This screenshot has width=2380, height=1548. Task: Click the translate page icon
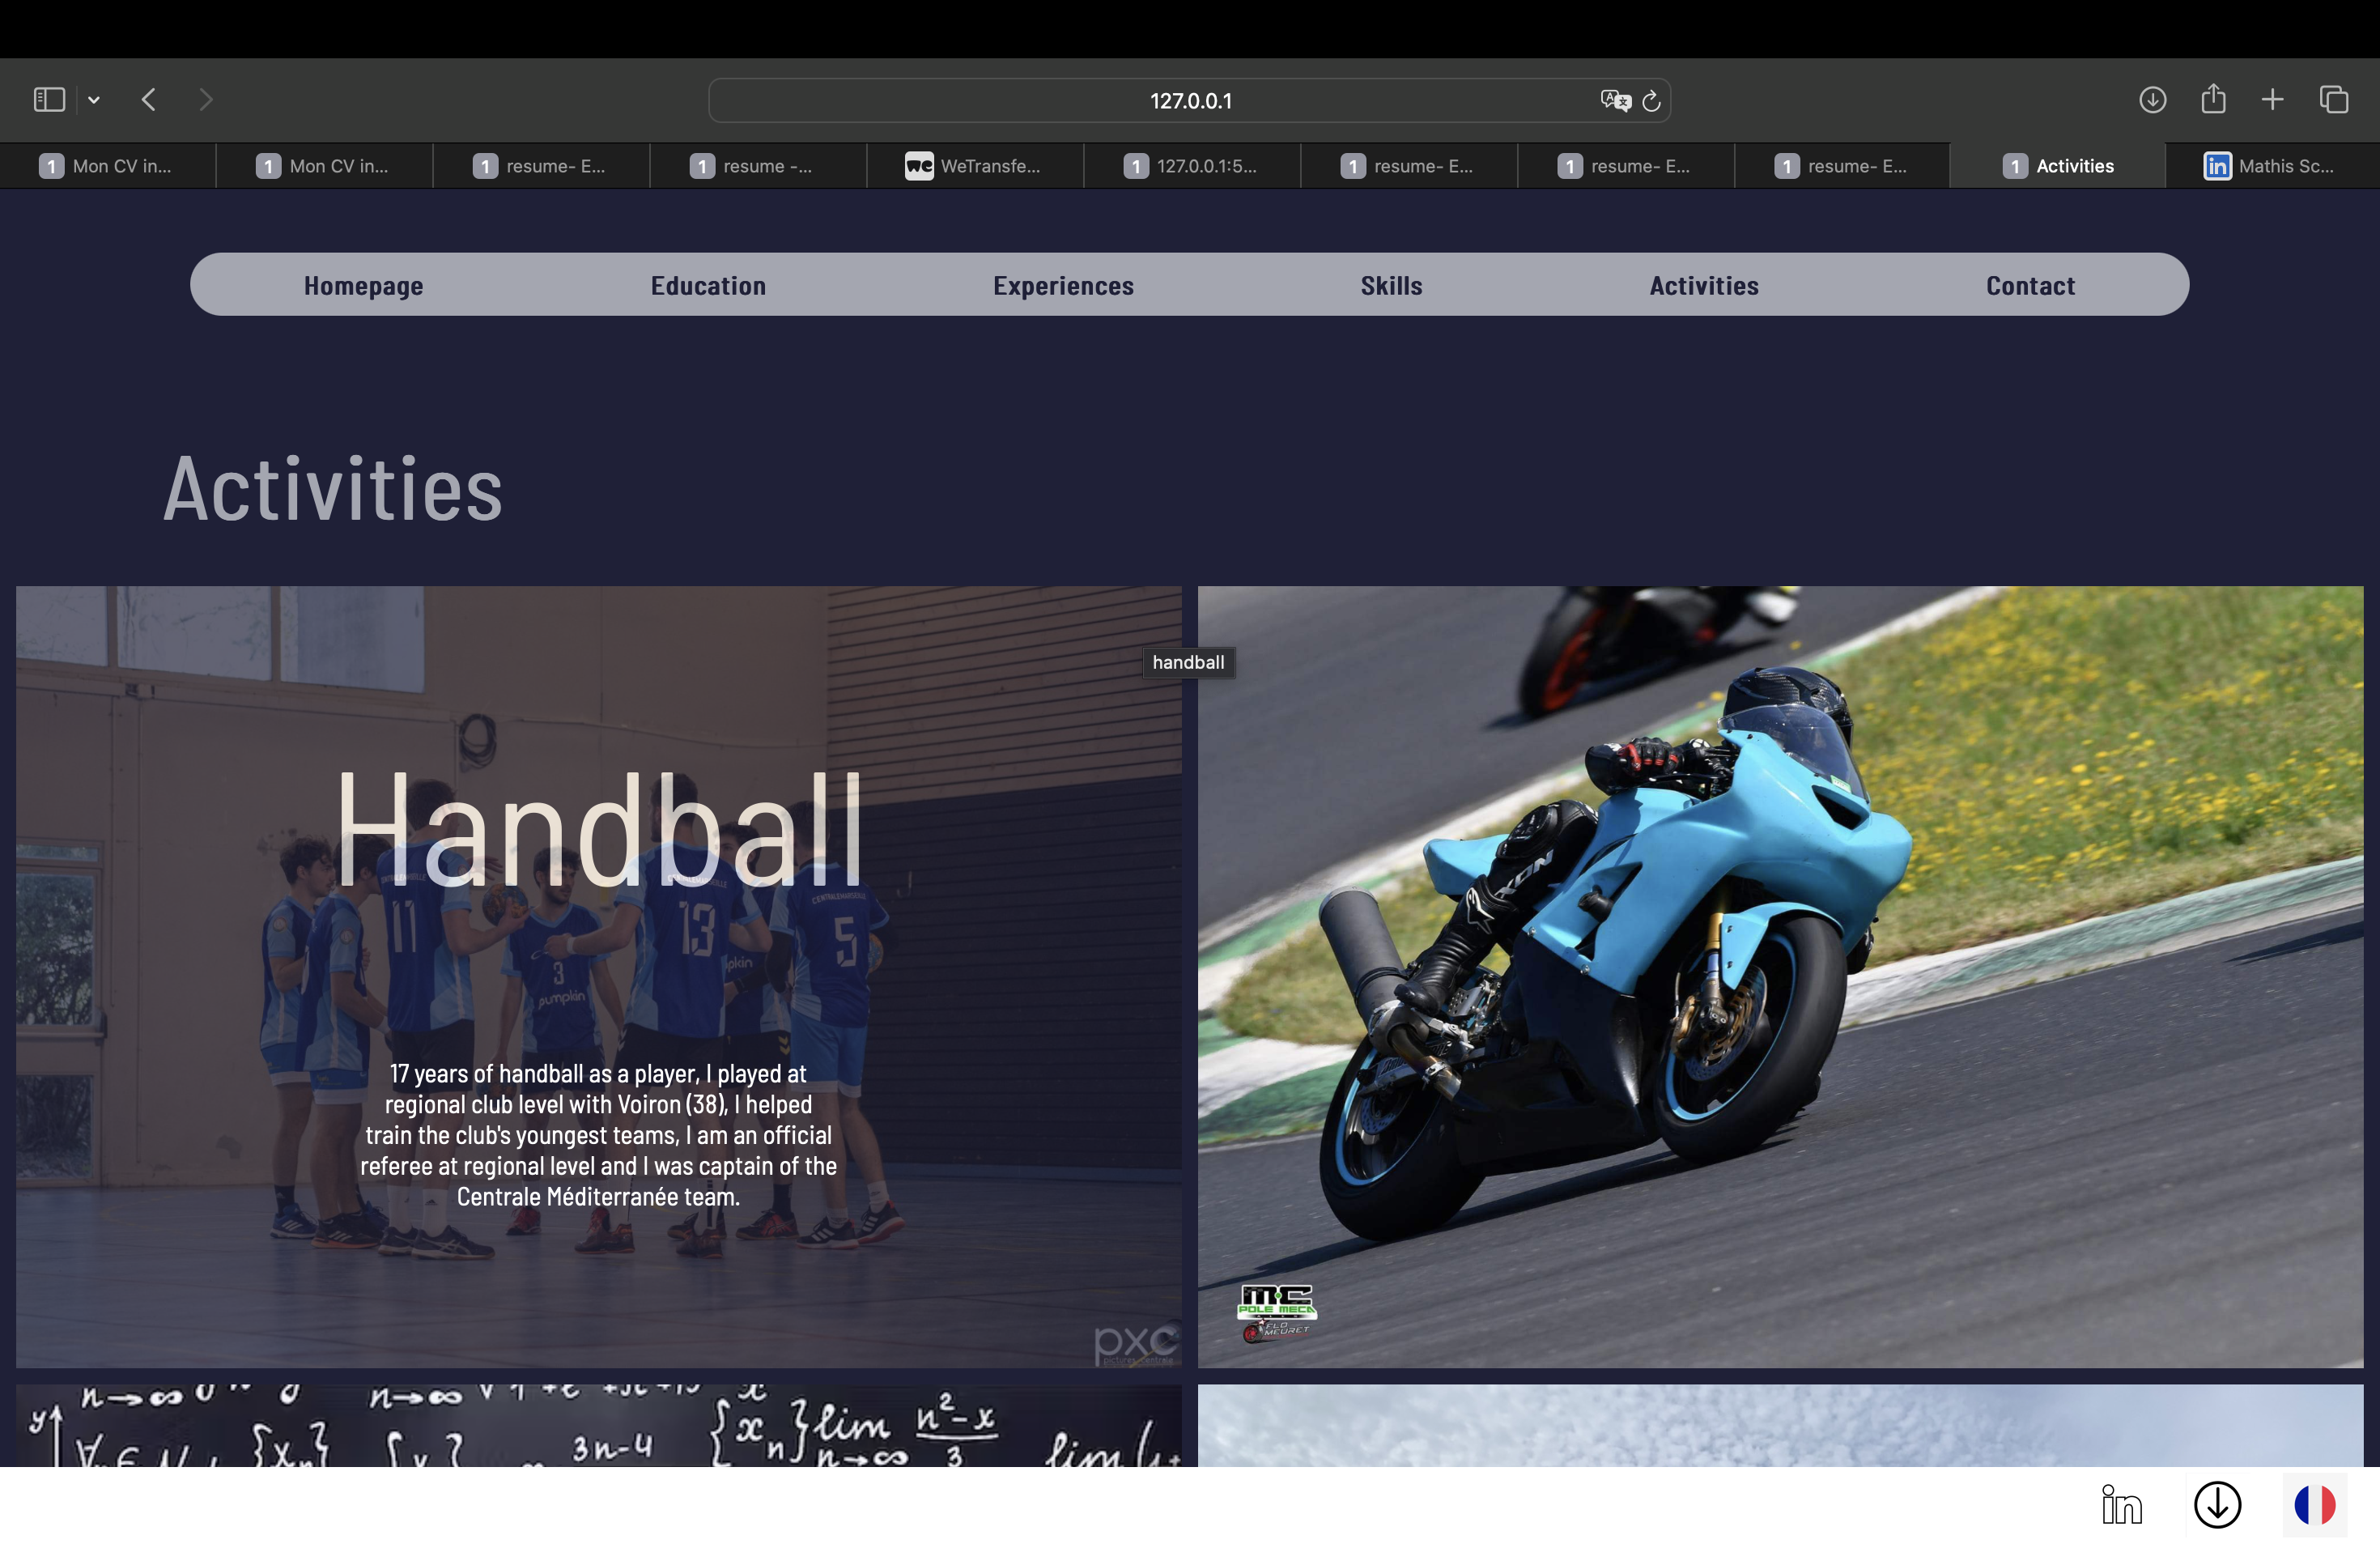pyautogui.click(x=1614, y=101)
